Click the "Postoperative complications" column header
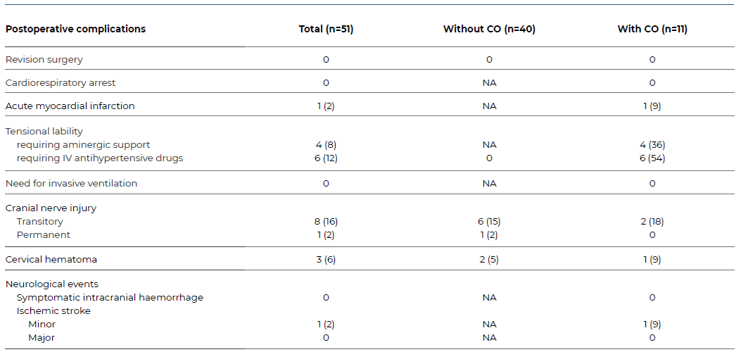This screenshot has width=741, height=352. coord(75,30)
